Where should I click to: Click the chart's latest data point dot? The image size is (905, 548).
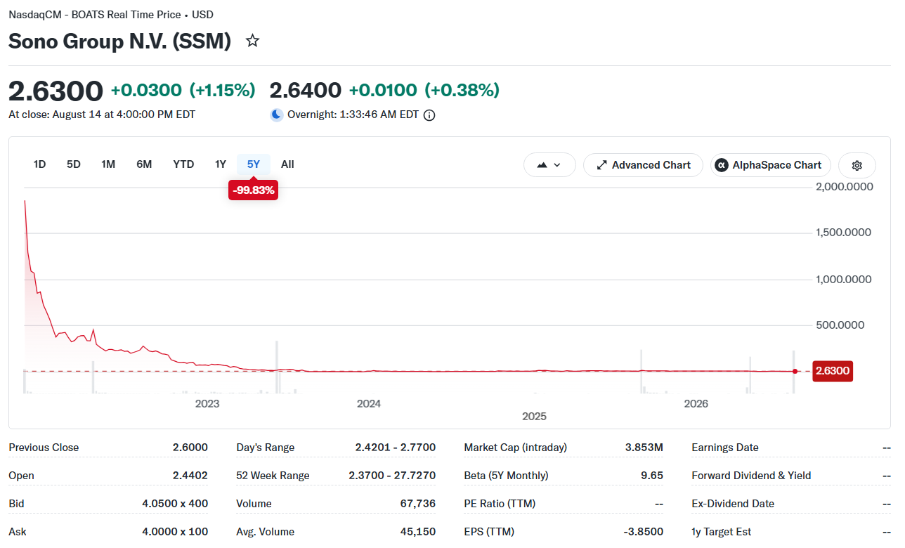tap(795, 371)
